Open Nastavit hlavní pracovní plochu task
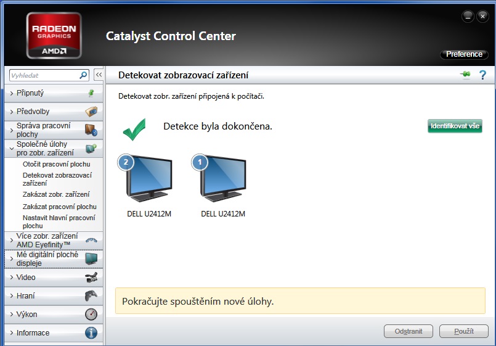Image resolution: width=496 pixels, height=346 pixels. click(x=59, y=221)
